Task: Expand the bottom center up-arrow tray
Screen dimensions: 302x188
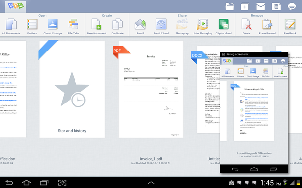Action: (x=151, y=183)
